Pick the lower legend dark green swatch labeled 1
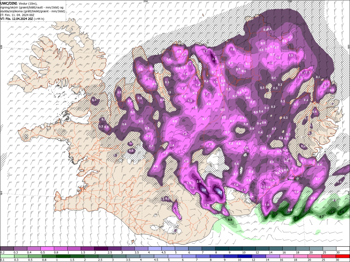The height and width of the screenshot is (262, 350). pyautogui.click(x=63, y=256)
